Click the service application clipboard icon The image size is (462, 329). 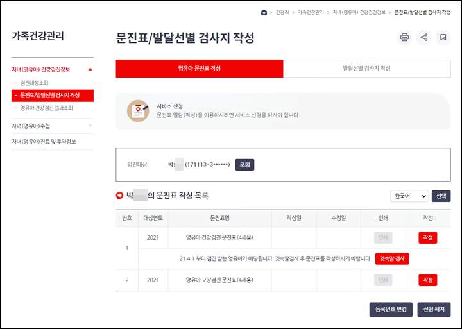(x=138, y=111)
